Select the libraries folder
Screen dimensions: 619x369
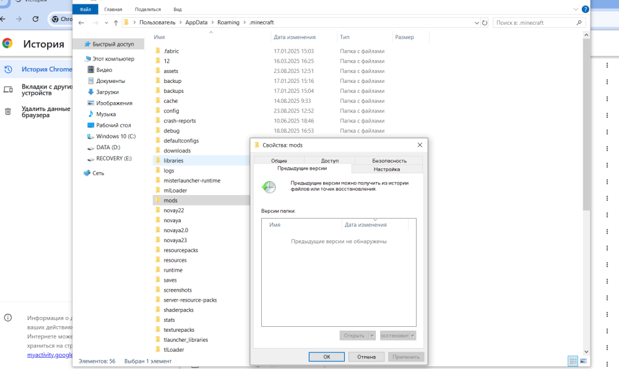coord(173,160)
